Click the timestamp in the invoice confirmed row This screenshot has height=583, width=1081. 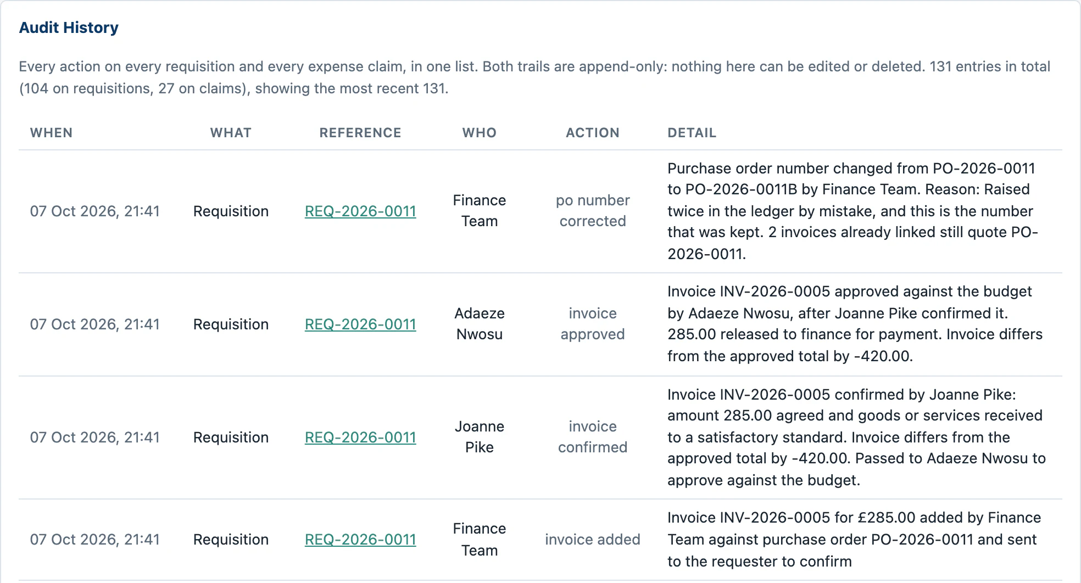(95, 438)
